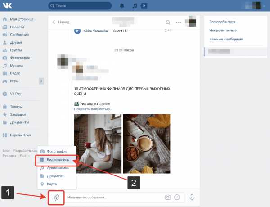Viewport: 270px width, 207px height.
Task: Play the Akira Yamaoka Silent Hill track
Action: pos(77,31)
